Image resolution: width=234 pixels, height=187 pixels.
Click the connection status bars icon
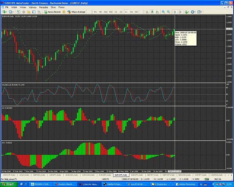[x=207, y=179]
